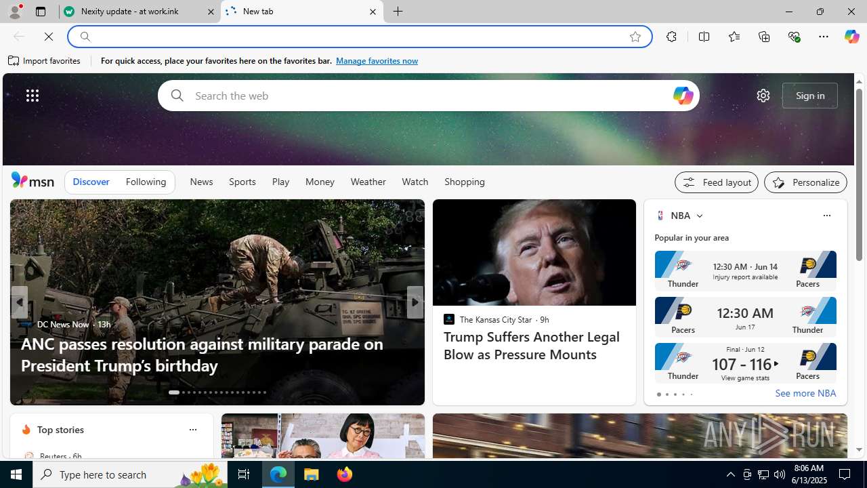
Task: Open File Explorer from taskbar
Action: click(312, 474)
